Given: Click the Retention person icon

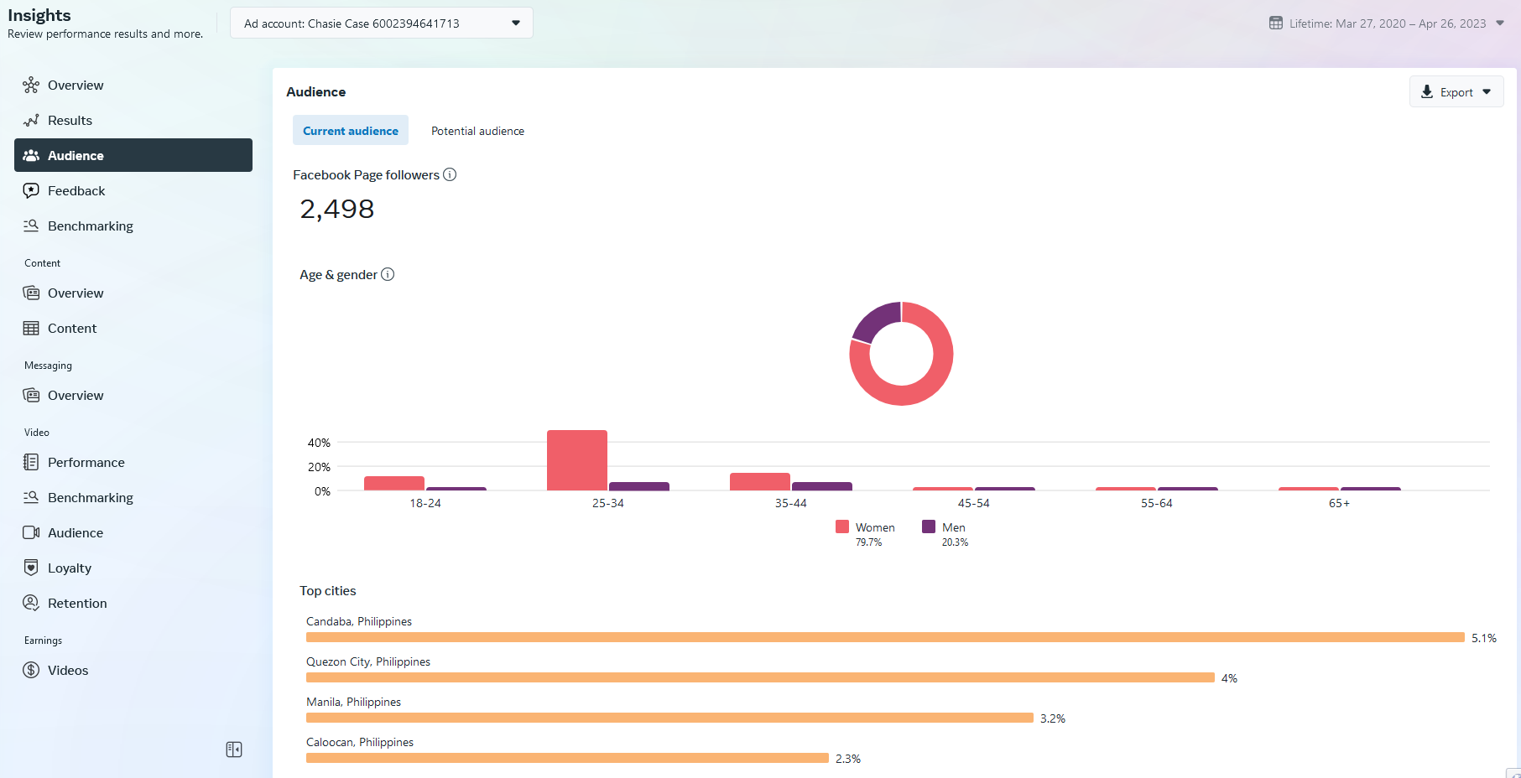Looking at the screenshot, I should click(x=31, y=603).
